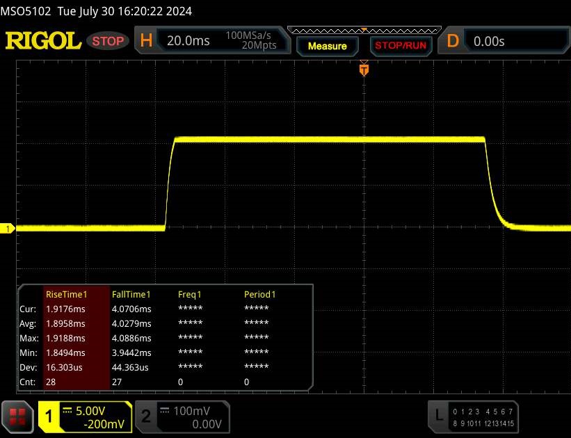
Task: Click the orange H horizontal label
Action: pyautogui.click(x=146, y=40)
